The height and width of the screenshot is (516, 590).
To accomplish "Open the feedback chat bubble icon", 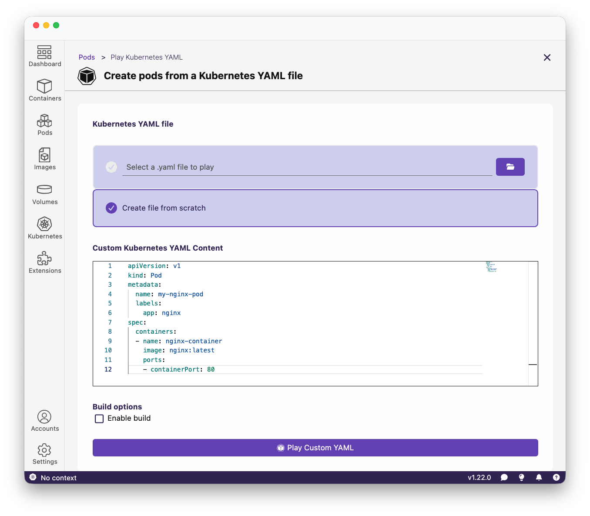I will tap(504, 477).
